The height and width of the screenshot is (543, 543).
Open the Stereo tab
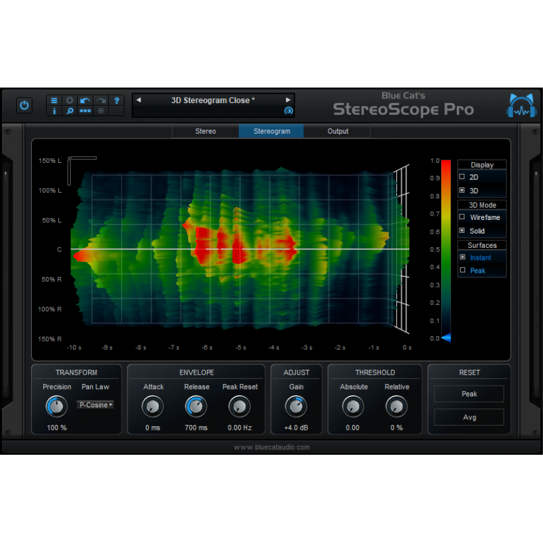[x=206, y=131]
